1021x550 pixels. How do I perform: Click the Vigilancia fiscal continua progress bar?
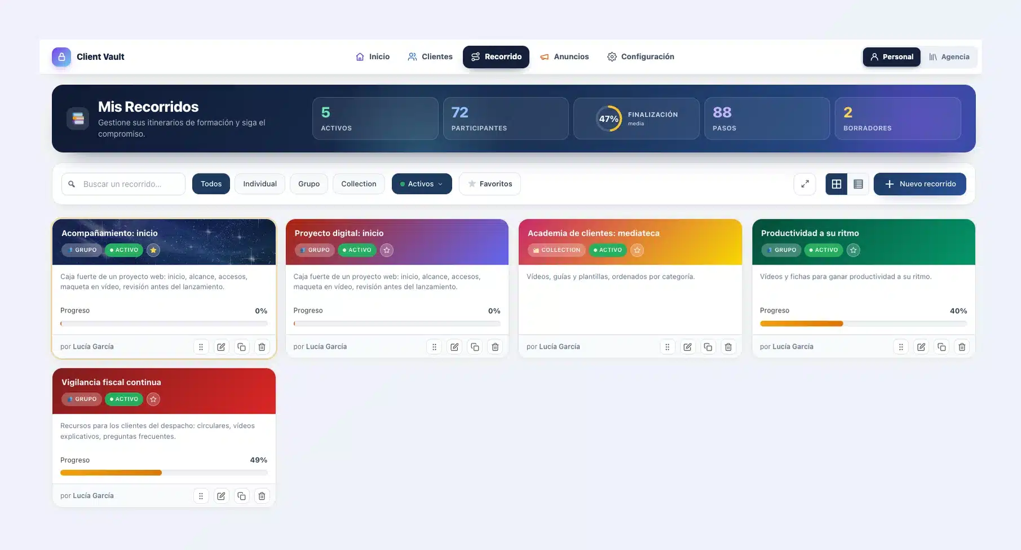click(x=164, y=473)
